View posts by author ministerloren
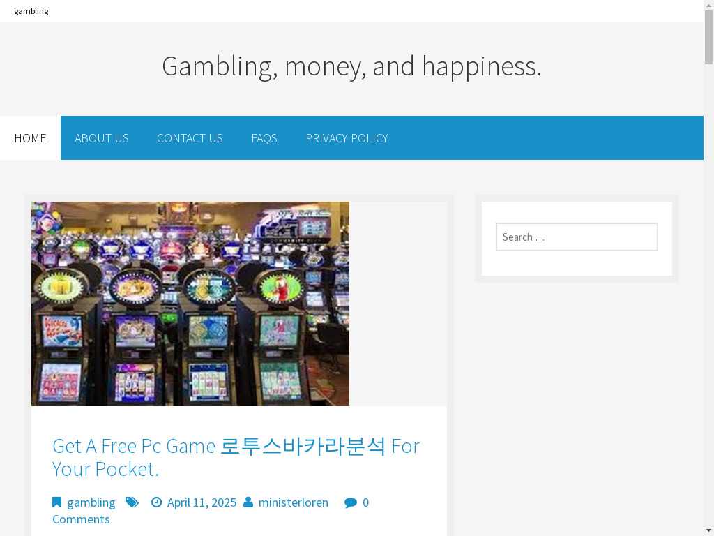 pos(294,502)
